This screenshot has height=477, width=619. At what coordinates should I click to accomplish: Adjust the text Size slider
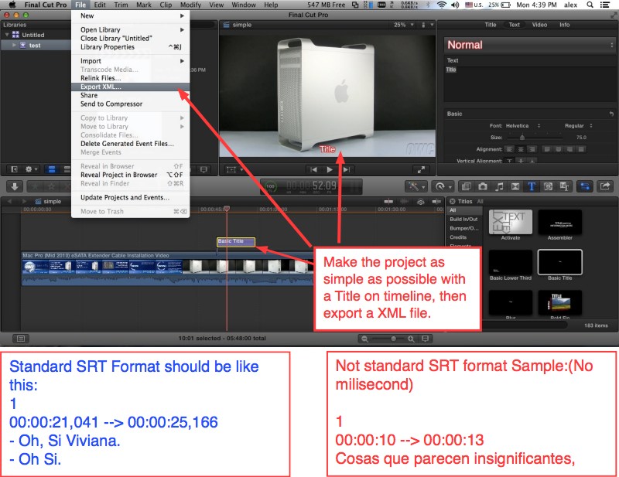tap(522, 138)
